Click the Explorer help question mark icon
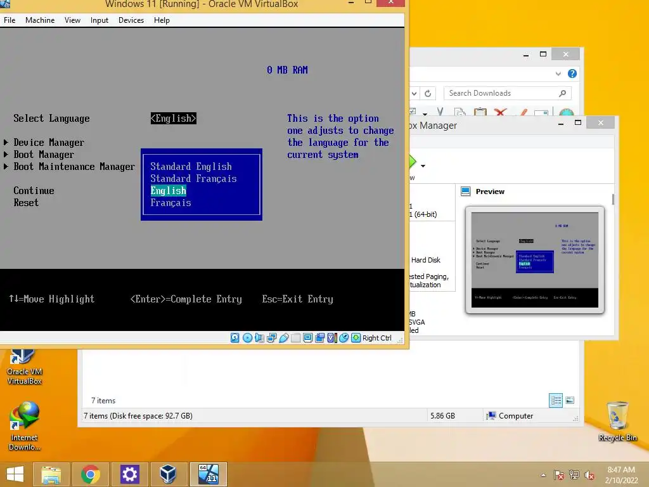This screenshot has width=649, height=487. tap(572, 74)
